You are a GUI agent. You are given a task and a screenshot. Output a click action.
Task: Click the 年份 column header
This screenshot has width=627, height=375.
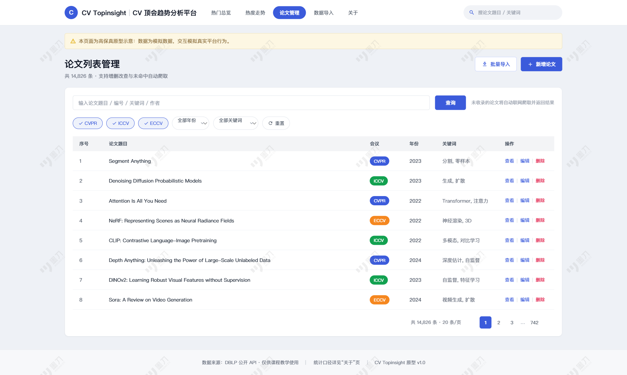tap(414, 144)
